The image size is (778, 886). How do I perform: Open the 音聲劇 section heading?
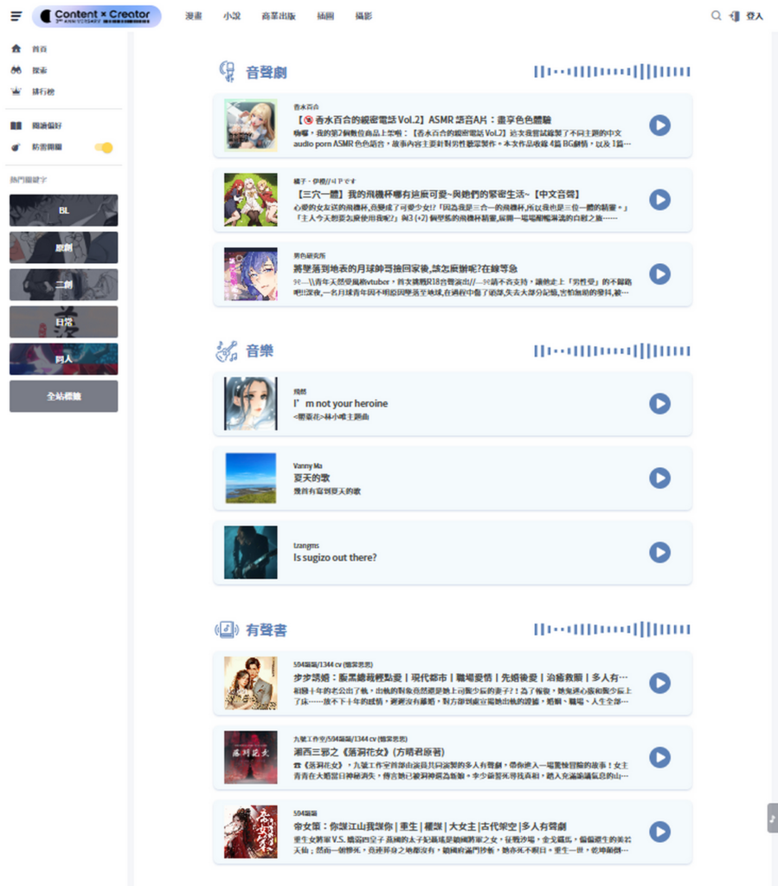click(267, 73)
